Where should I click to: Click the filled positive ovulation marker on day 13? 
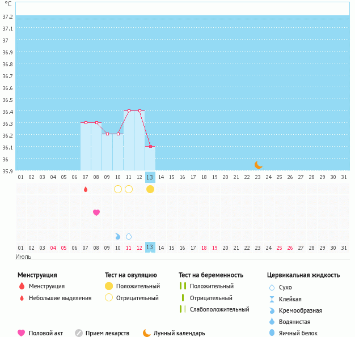[x=150, y=189]
